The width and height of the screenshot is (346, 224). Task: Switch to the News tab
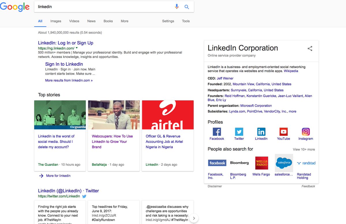tap(91, 21)
